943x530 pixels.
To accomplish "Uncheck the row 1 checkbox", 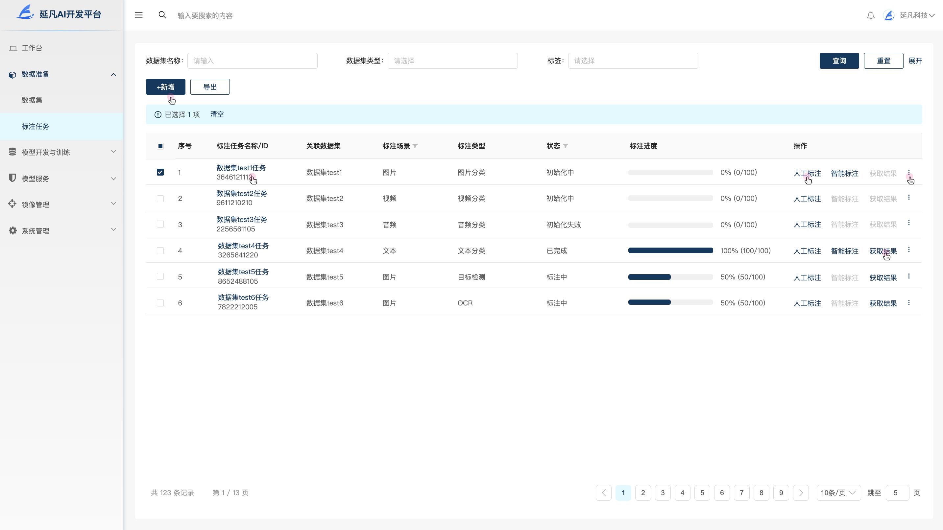I will [x=160, y=172].
